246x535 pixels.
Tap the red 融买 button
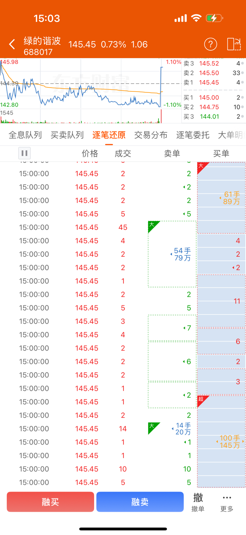50,502
